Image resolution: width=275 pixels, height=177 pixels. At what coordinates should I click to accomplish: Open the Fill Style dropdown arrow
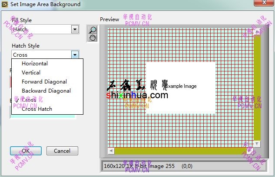click(75, 29)
